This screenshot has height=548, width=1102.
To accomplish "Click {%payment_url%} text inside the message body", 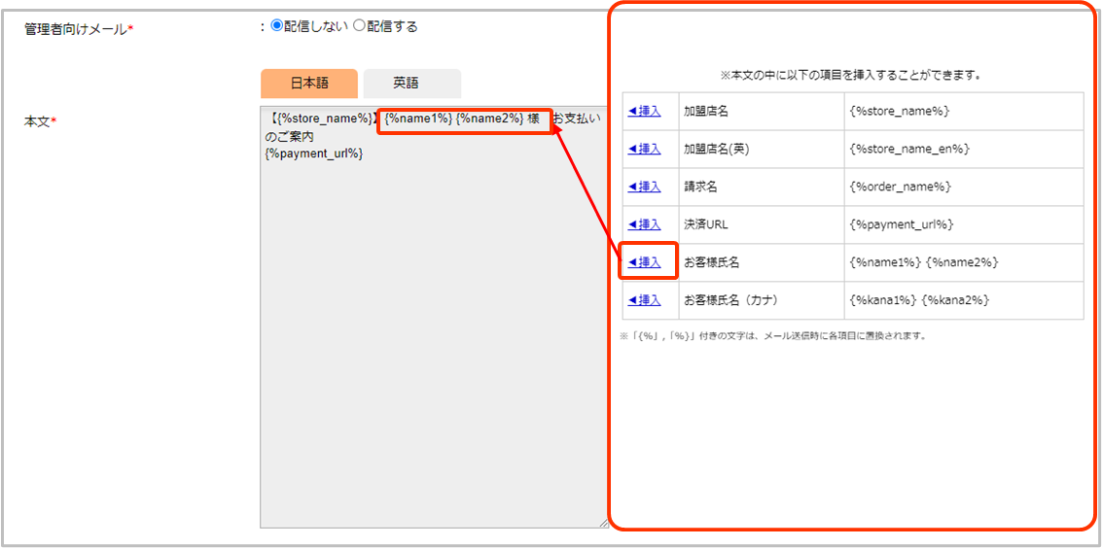I will pos(314,154).
